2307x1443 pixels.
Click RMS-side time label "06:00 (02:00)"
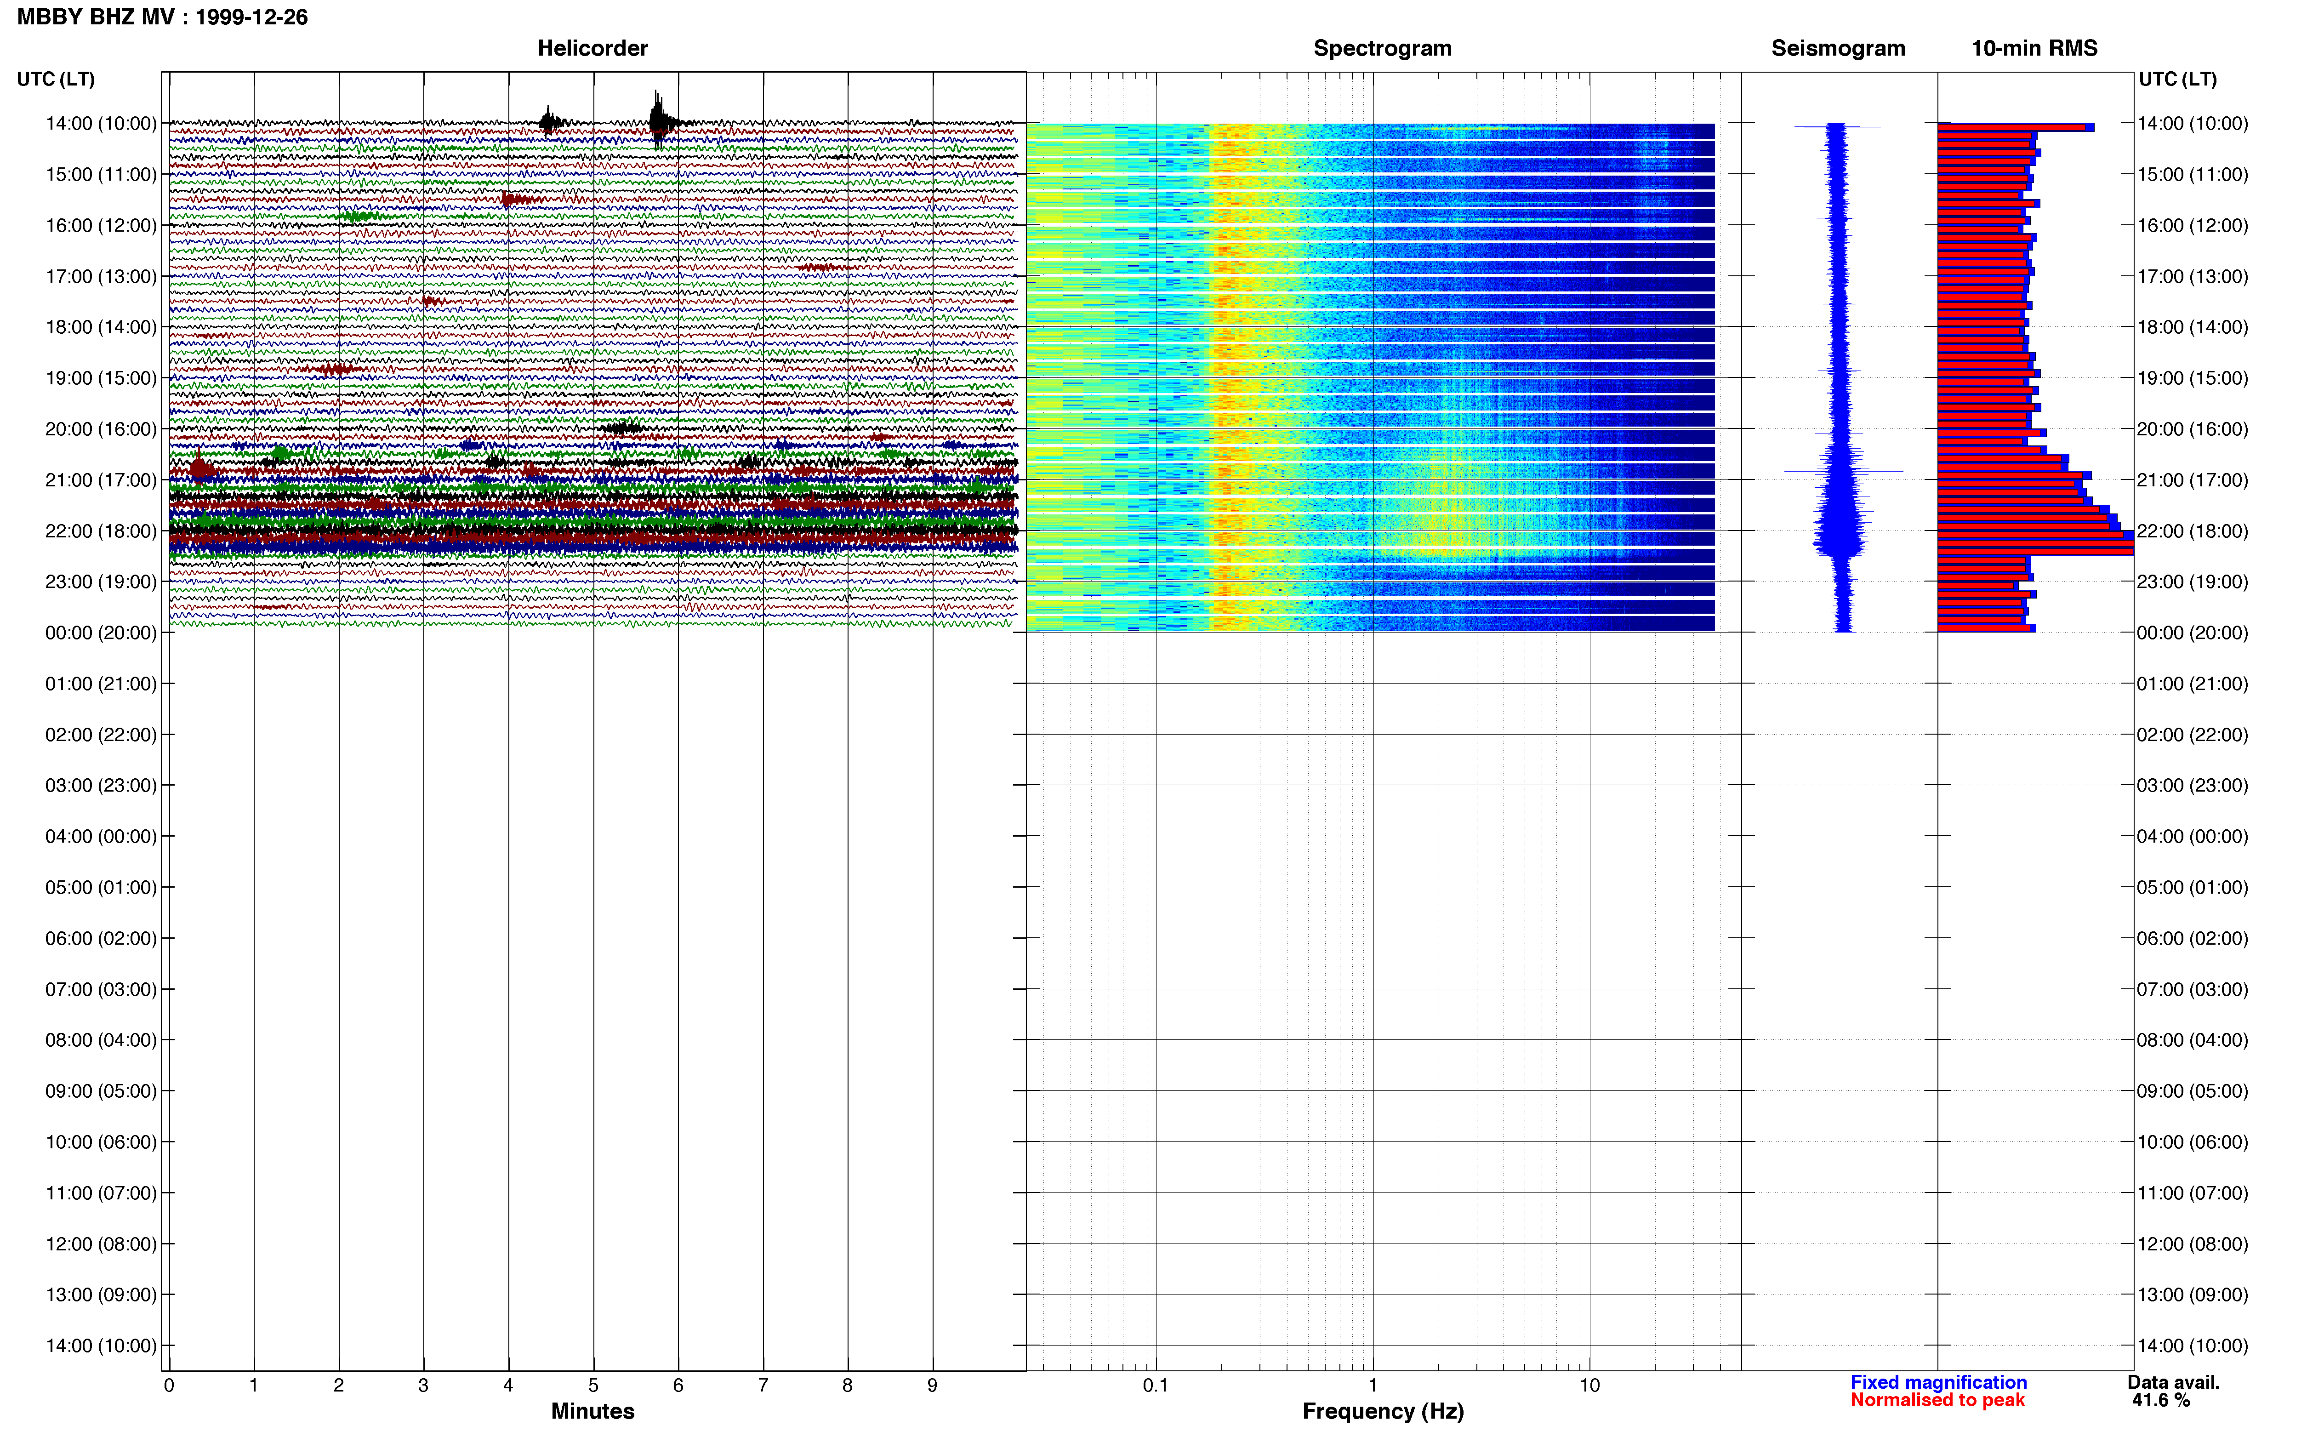[x=2193, y=938]
